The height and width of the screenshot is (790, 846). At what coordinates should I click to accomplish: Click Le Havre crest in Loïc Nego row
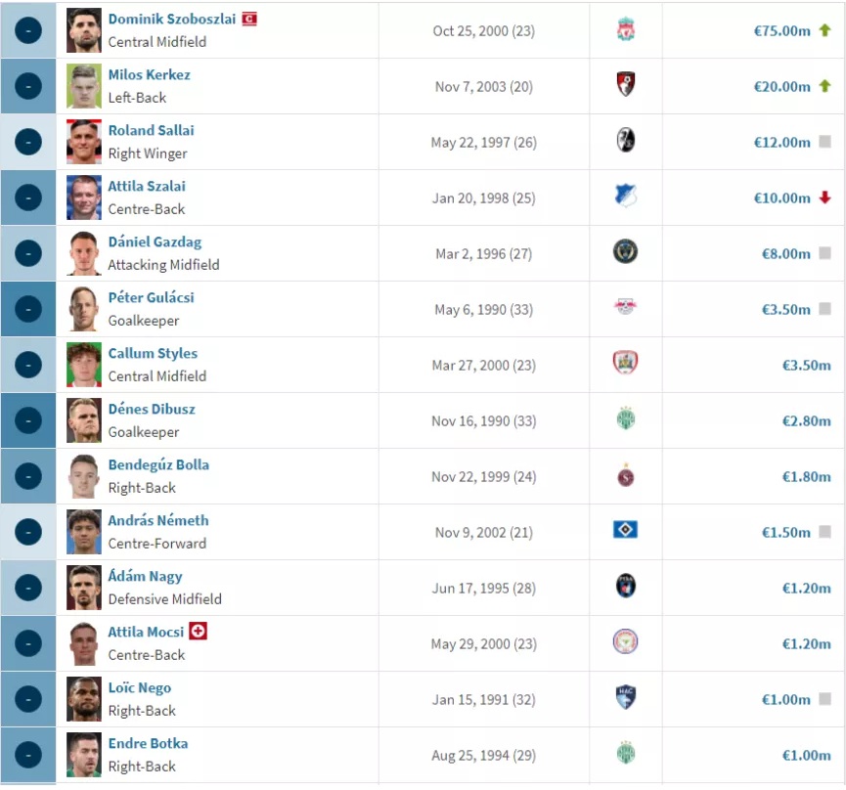point(625,697)
